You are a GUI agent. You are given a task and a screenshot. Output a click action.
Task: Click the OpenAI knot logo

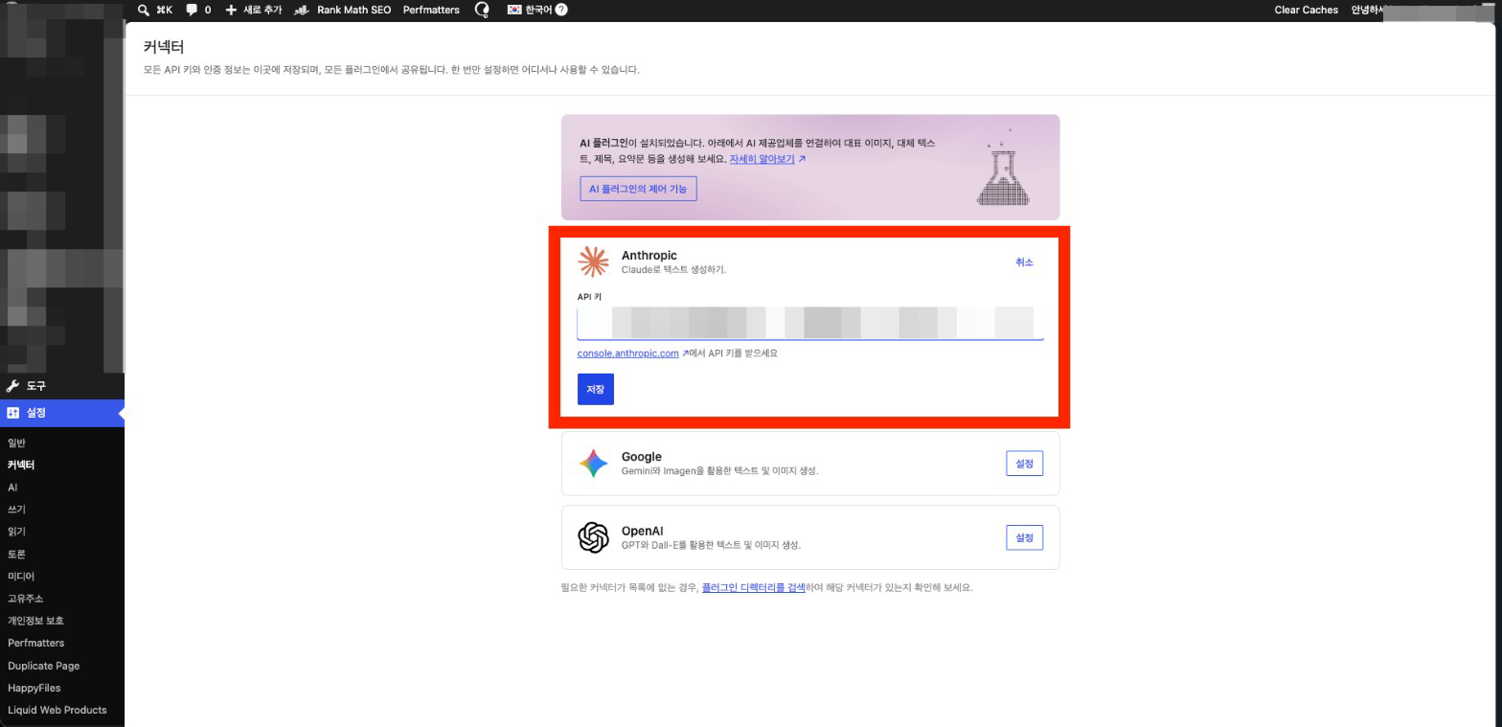pyautogui.click(x=593, y=537)
